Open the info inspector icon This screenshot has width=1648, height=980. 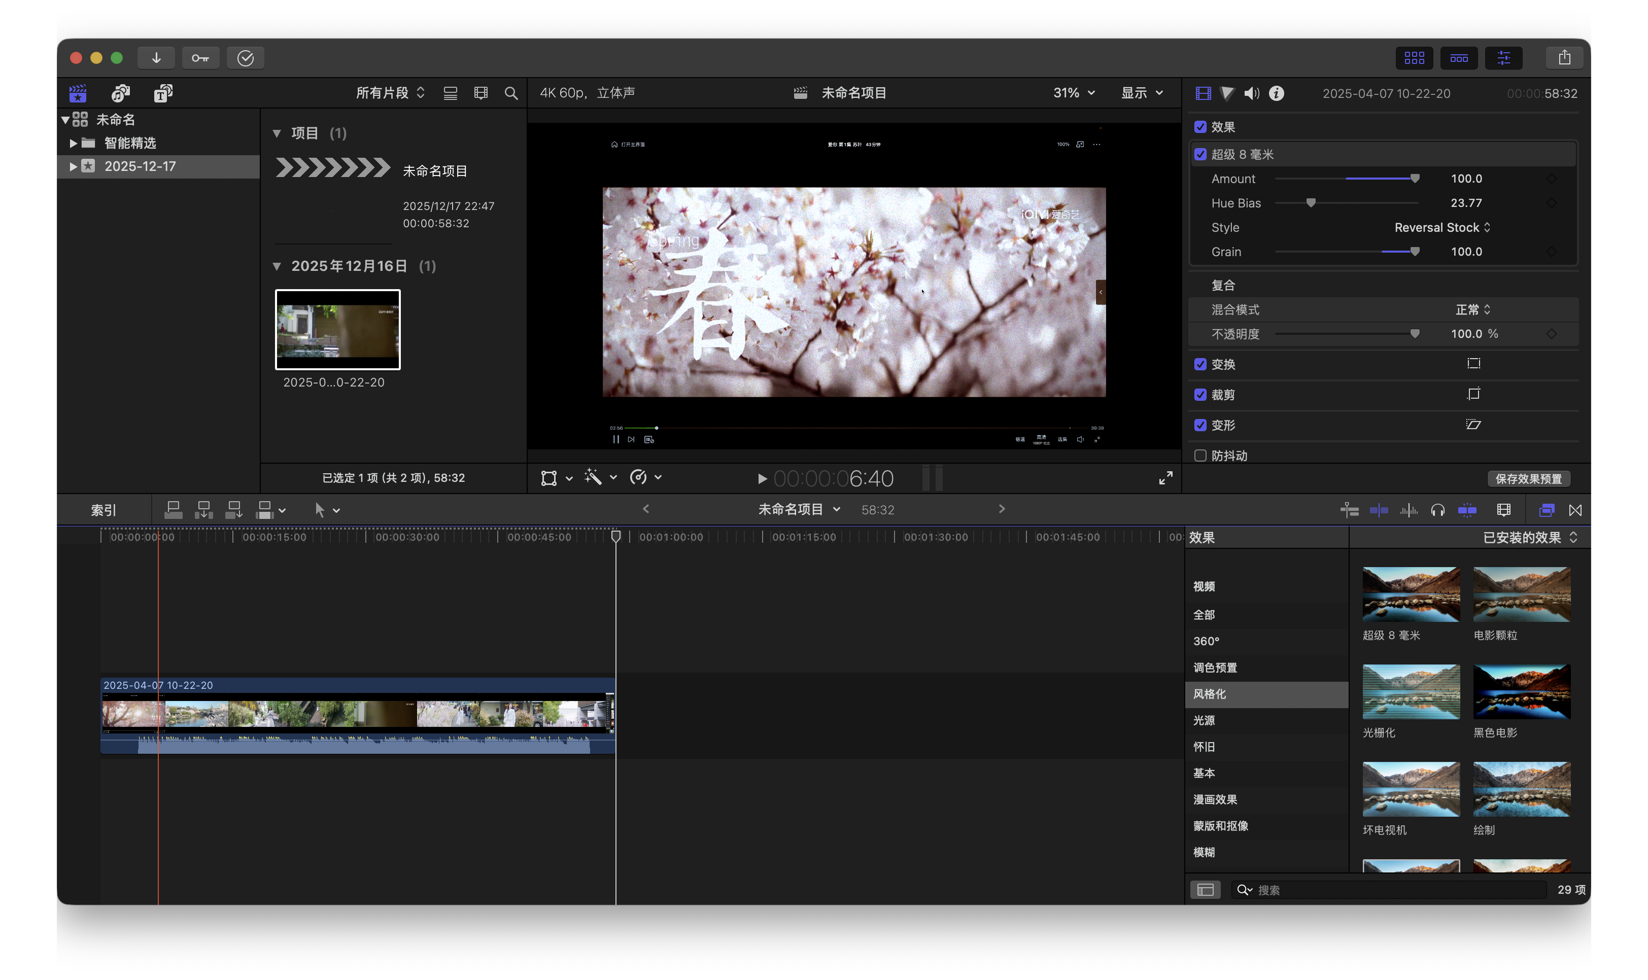point(1276,93)
